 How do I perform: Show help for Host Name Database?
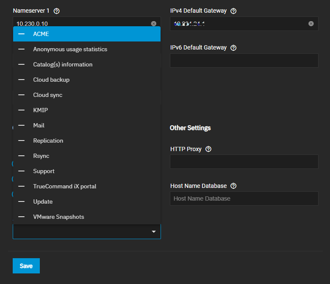[x=233, y=186]
